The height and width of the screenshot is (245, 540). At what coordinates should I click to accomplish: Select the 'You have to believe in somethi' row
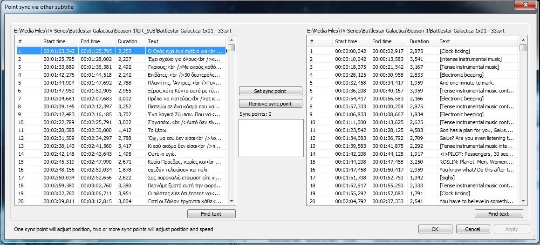pyautogui.click(x=413, y=201)
